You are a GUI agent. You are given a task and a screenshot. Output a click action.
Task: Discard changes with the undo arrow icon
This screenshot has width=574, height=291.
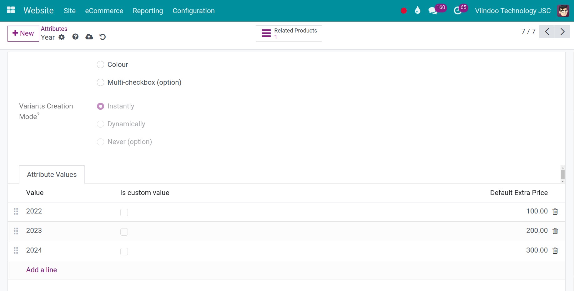click(x=103, y=37)
